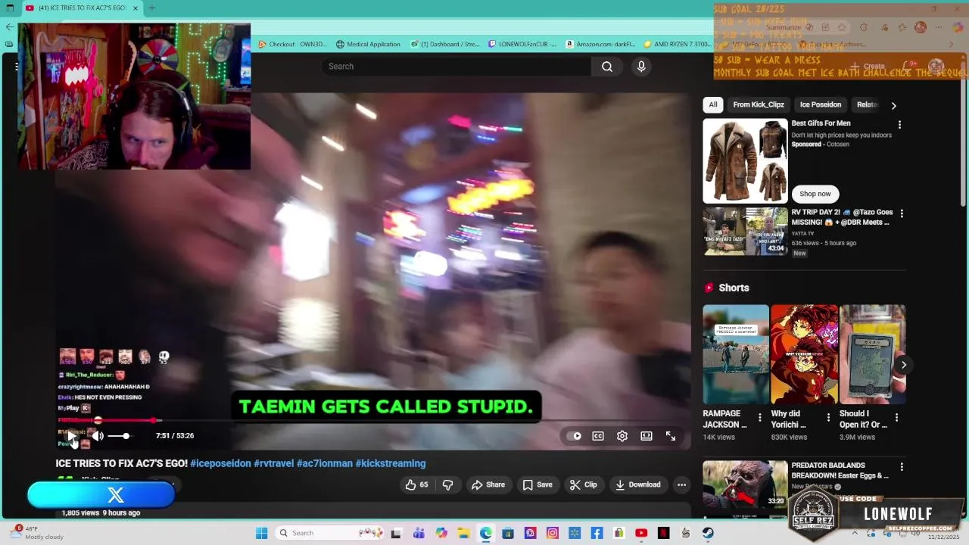The image size is (969, 545).
Task: Adjust the video volume slider
Action: point(120,436)
